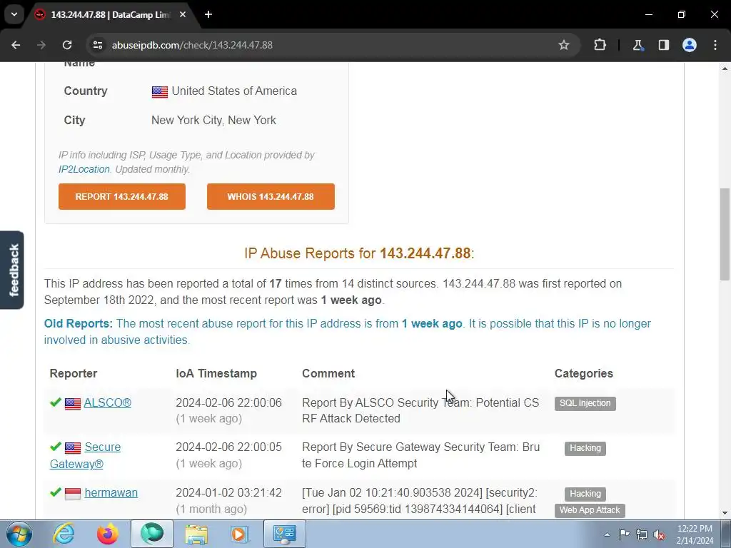Click scrollbar down arrow

click(725, 513)
